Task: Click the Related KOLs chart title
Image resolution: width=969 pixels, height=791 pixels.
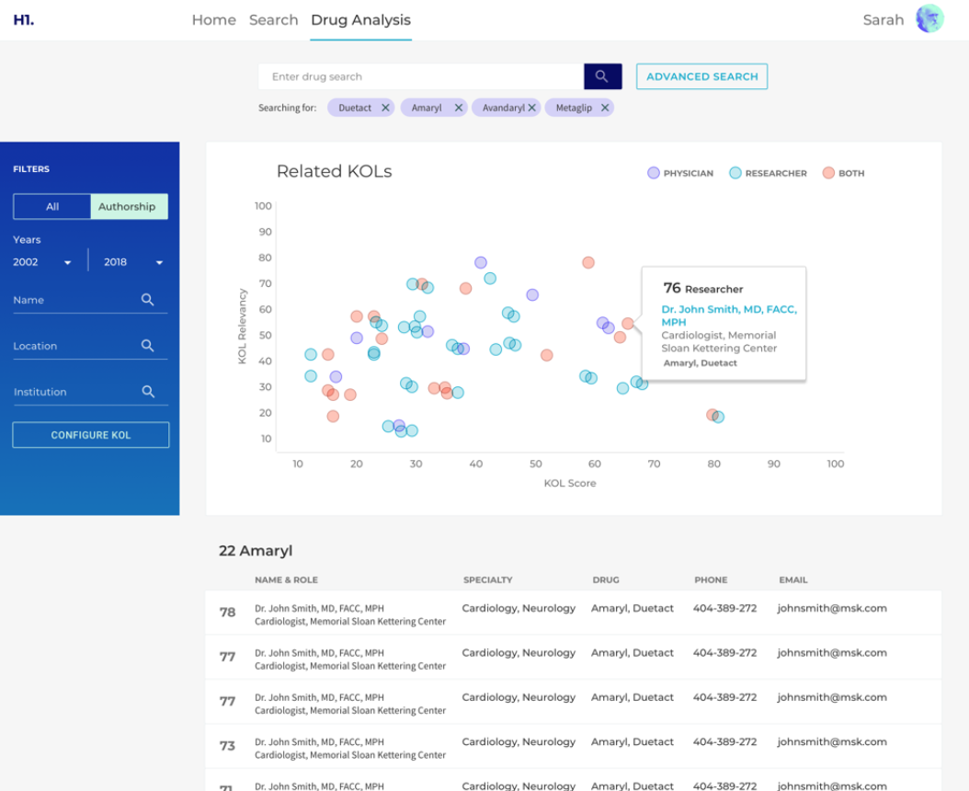Action: [335, 171]
